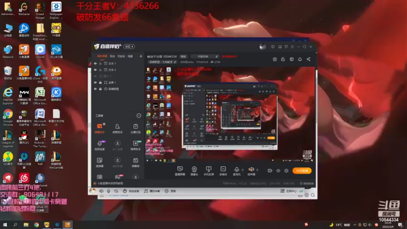Click the skin shirt icon in title bar
407x229 pixels.
point(286,47)
